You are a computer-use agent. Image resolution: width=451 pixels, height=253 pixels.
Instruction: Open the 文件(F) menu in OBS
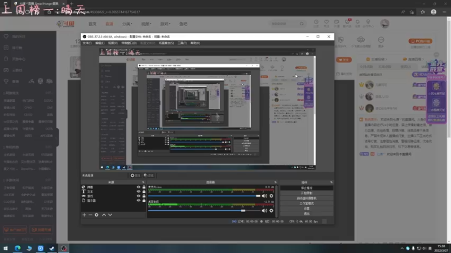[87, 43]
